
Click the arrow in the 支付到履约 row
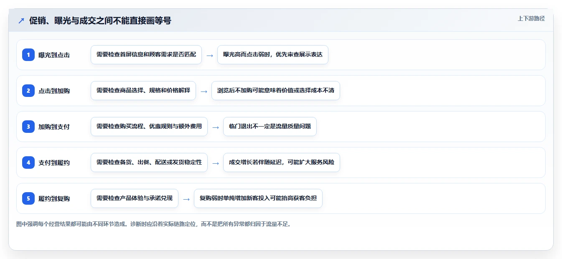216,163
